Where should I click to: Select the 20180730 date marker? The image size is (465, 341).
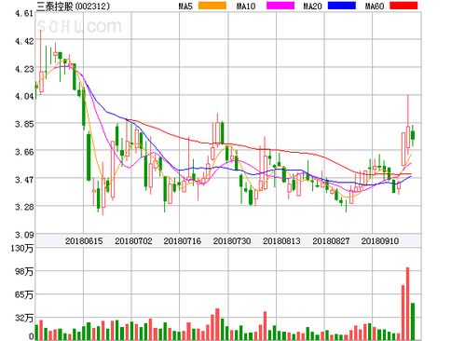coord(232,241)
